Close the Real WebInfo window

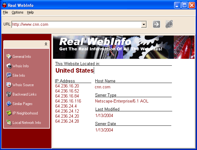coord(192,5)
